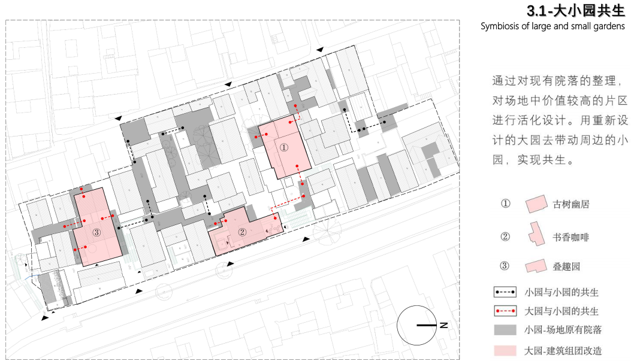Click the legend label 书香咖啡

(x=570, y=237)
